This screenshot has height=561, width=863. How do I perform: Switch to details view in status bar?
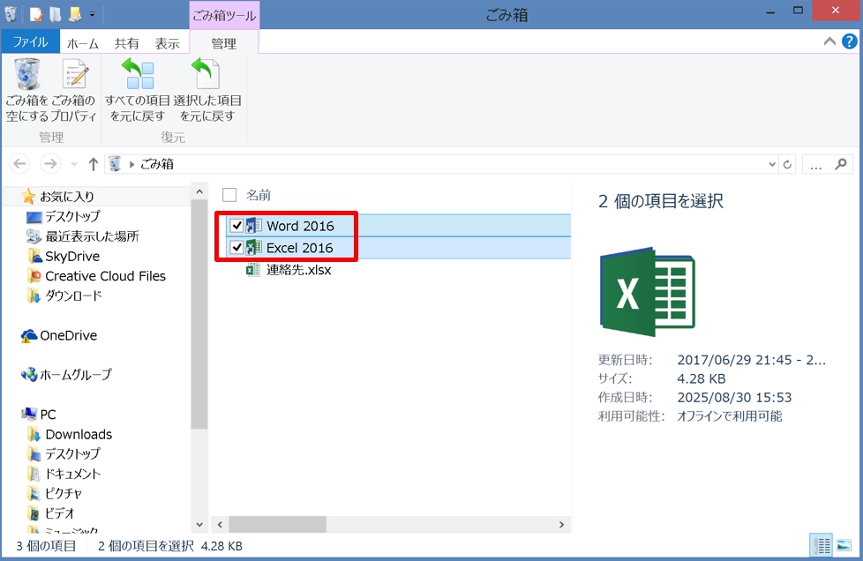pyautogui.click(x=822, y=546)
